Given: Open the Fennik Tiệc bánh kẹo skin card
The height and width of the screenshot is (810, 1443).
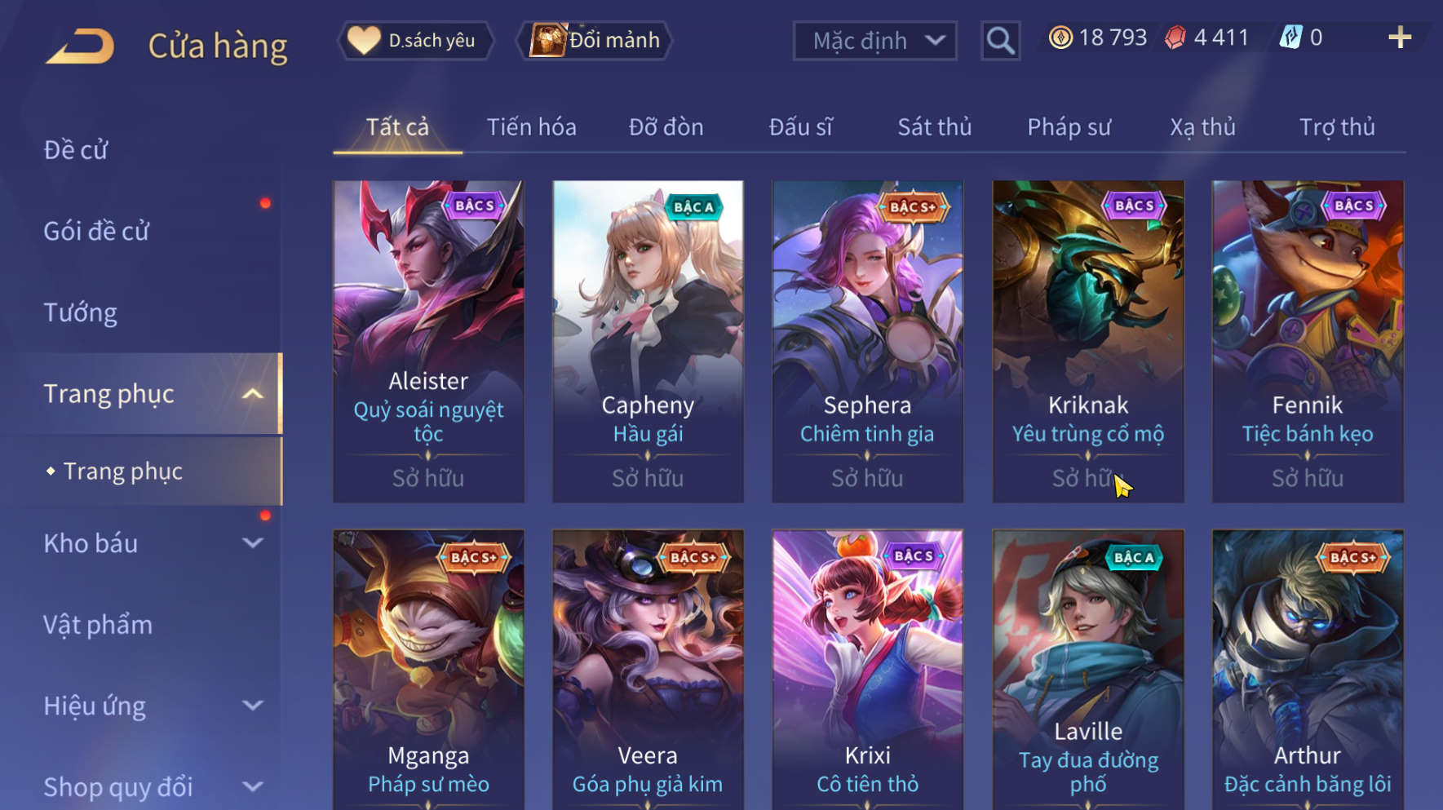Looking at the screenshot, I should coord(1308,341).
